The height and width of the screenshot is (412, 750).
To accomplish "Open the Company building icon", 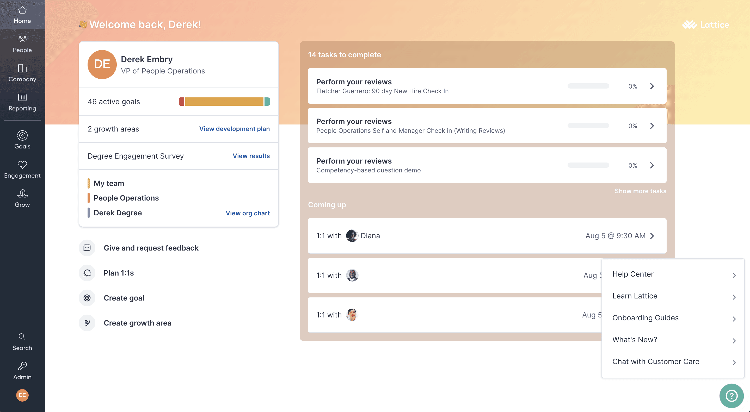I will point(22,68).
